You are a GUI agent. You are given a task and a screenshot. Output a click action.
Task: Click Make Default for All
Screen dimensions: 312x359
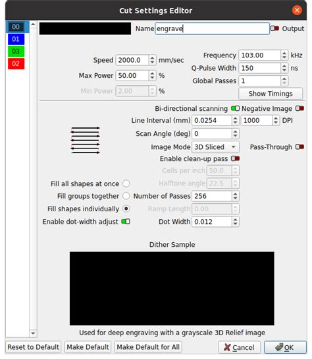coord(148,347)
